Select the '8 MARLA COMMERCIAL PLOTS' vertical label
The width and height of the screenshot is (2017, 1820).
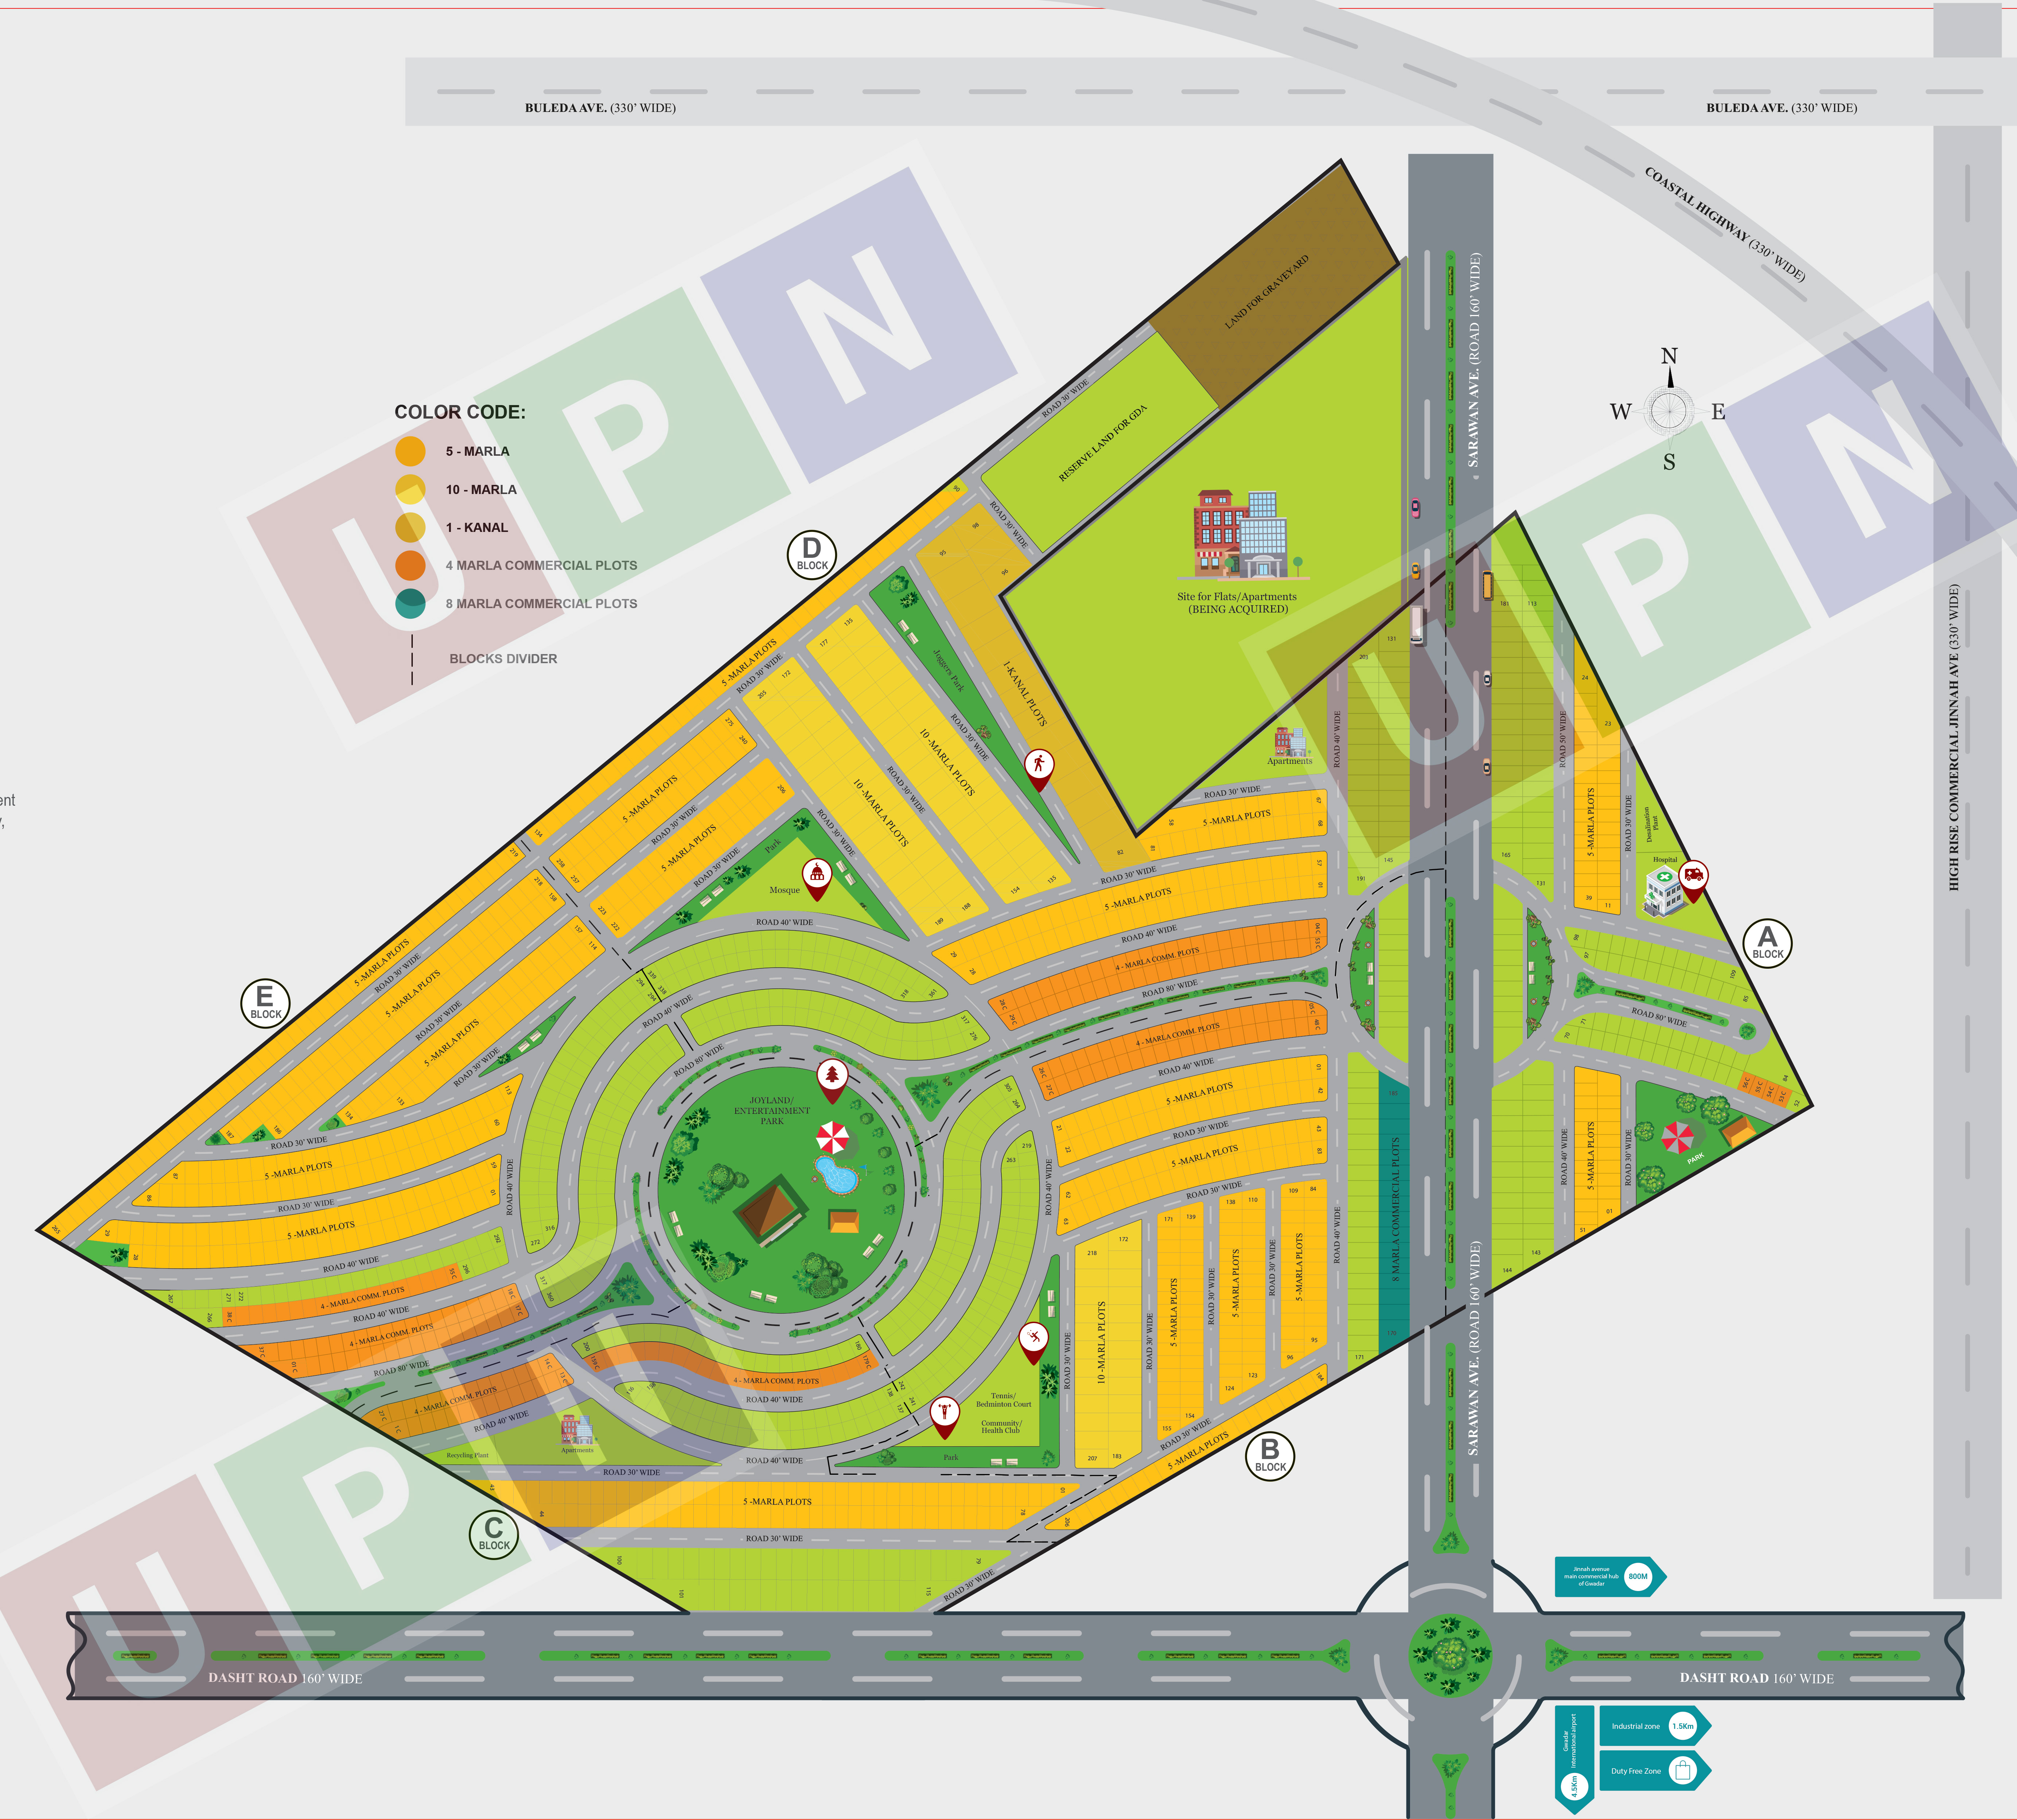(x=1395, y=1209)
